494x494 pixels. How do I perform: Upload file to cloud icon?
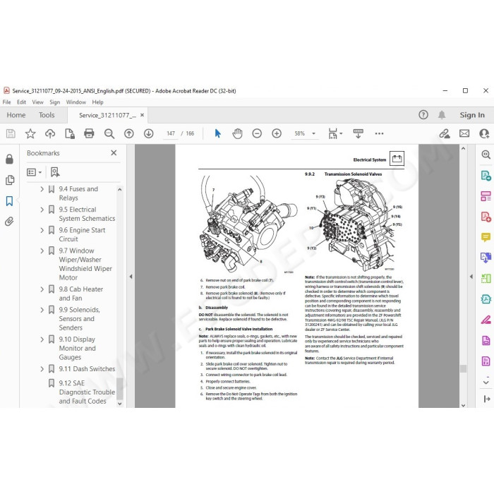pos(50,133)
